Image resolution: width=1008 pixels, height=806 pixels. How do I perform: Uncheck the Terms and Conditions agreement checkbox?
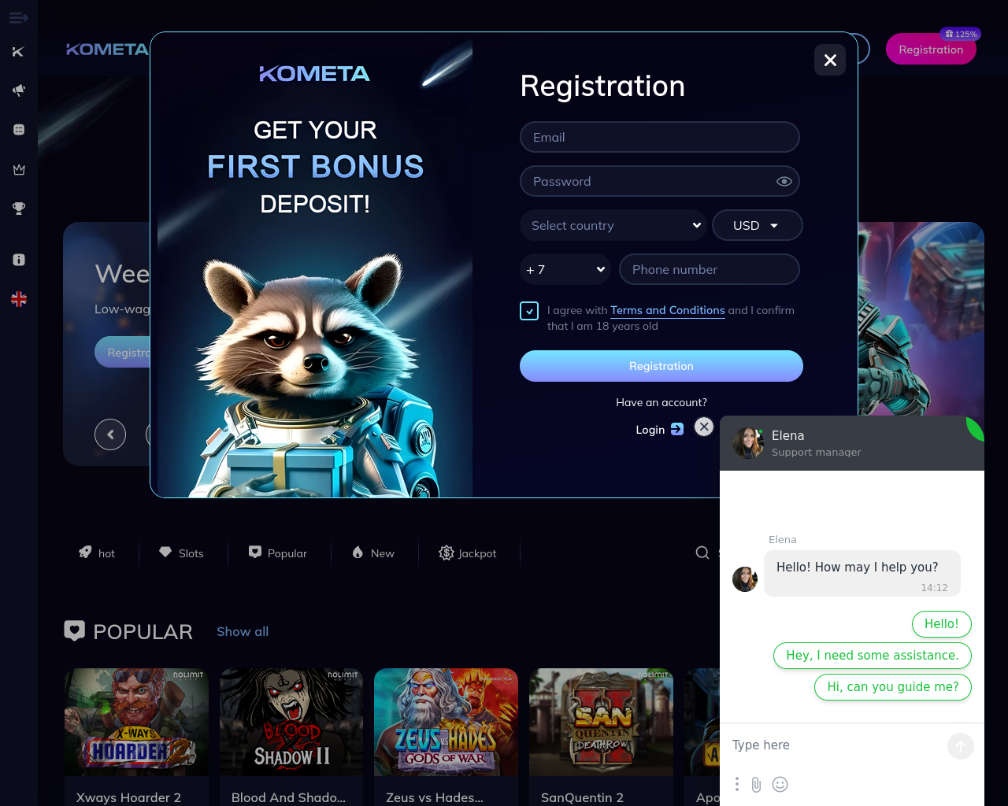[529, 311]
